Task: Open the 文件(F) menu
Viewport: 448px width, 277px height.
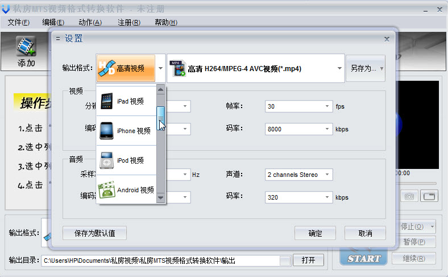Action: click(x=19, y=22)
